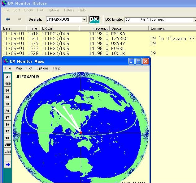Open Plot menu in DX Monitor History
The width and height of the screenshot is (196, 183).
coord(40,10)
